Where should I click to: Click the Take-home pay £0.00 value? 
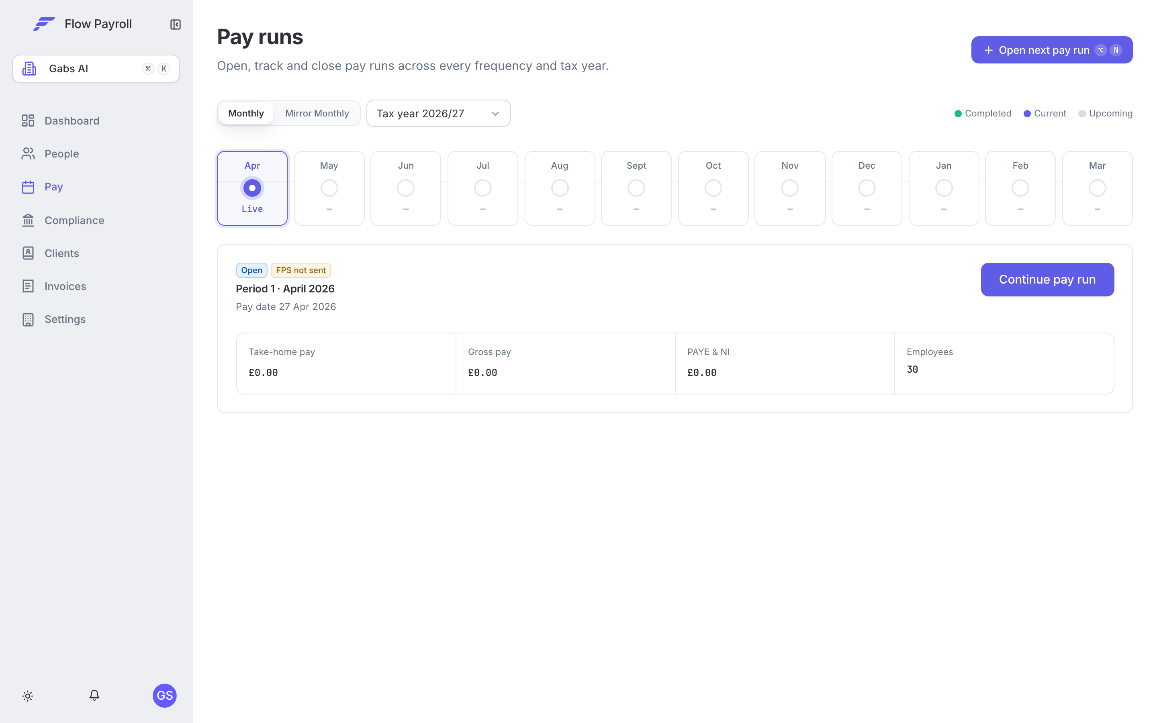point(264,372)
